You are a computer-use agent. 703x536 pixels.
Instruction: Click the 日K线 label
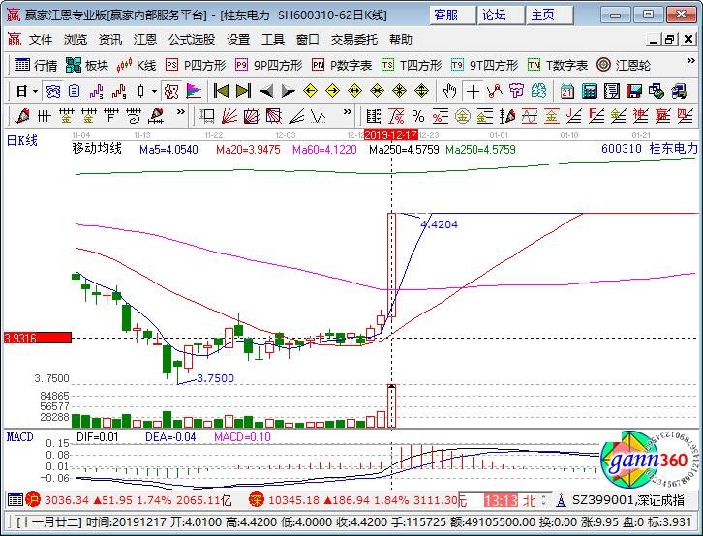point(22,141)
